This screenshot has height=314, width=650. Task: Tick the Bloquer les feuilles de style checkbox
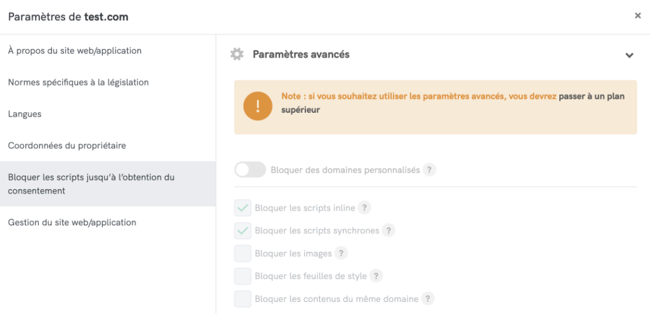[242, 276]
